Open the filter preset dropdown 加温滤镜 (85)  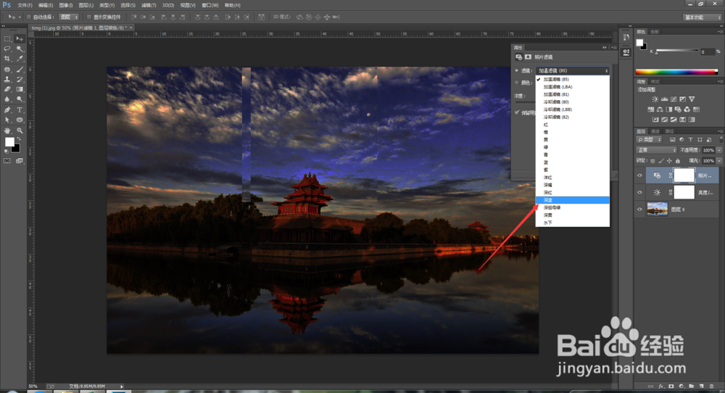(x=573, y=71)
